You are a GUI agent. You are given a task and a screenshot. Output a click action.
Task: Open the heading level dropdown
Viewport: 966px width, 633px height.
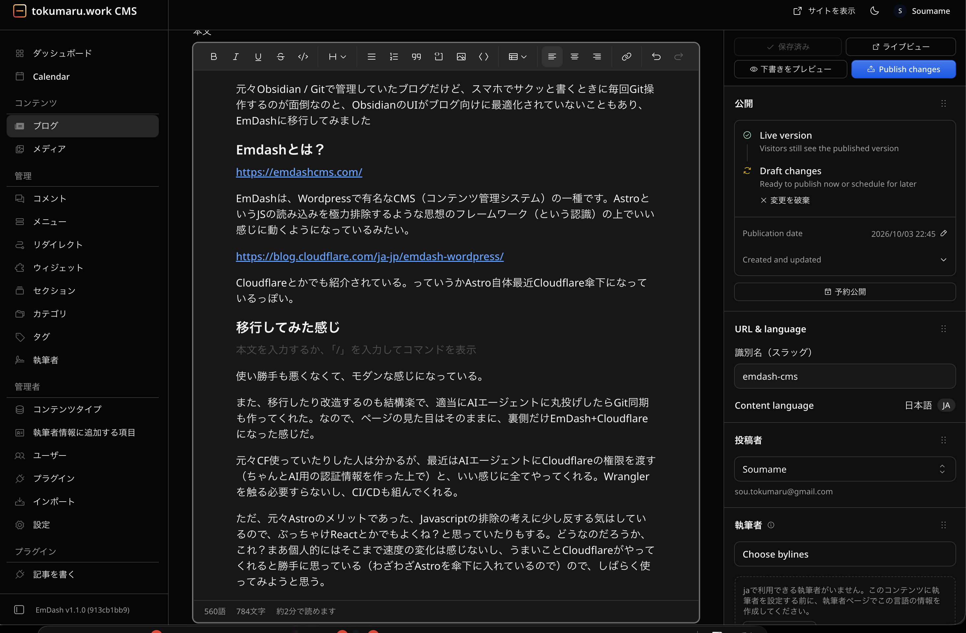[x=337, y=57]
